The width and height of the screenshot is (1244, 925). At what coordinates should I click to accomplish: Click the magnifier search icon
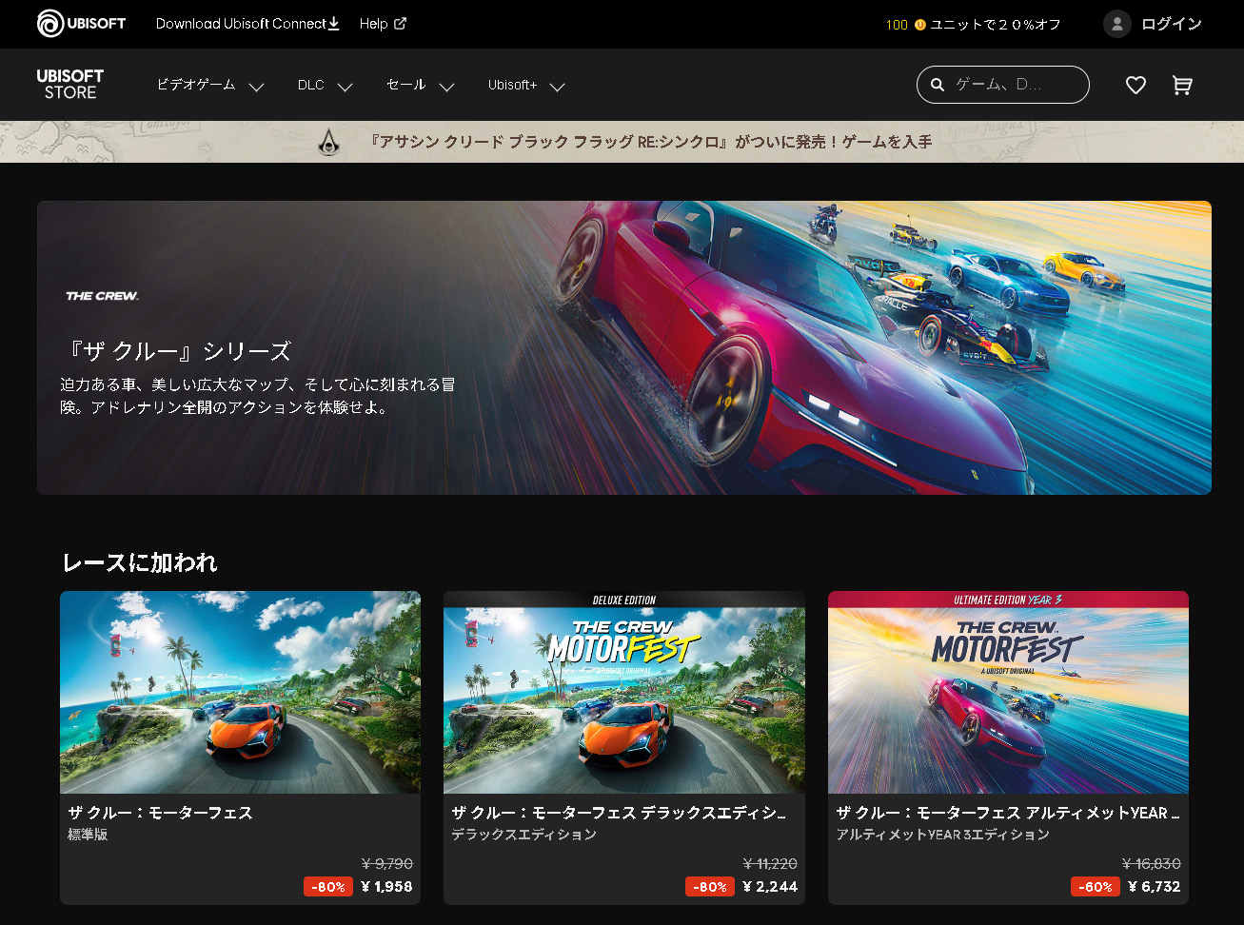click(x=938, y=85)
